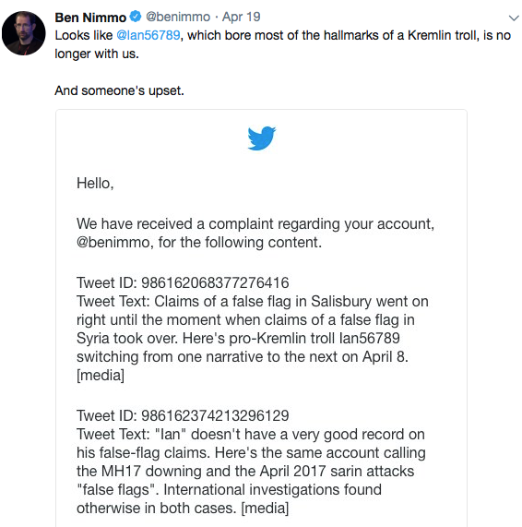Click the blue verified badge icon

(136, 17)
